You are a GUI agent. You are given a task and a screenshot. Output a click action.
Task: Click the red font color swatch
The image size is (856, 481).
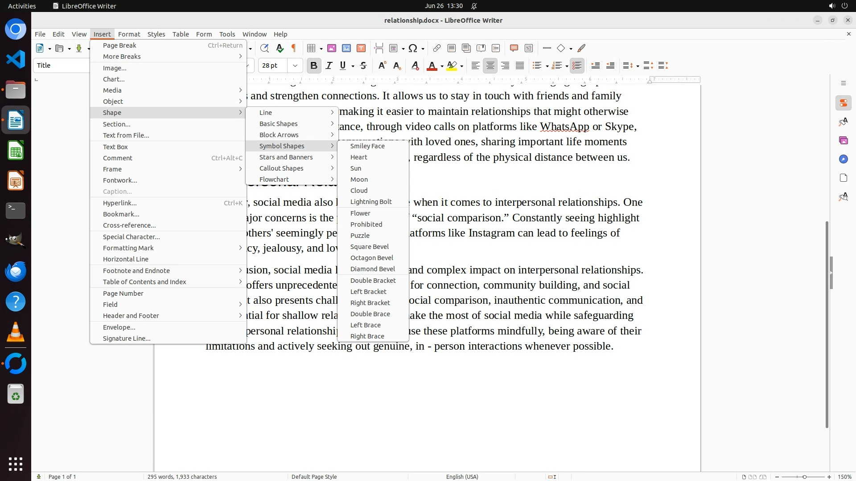432,66
